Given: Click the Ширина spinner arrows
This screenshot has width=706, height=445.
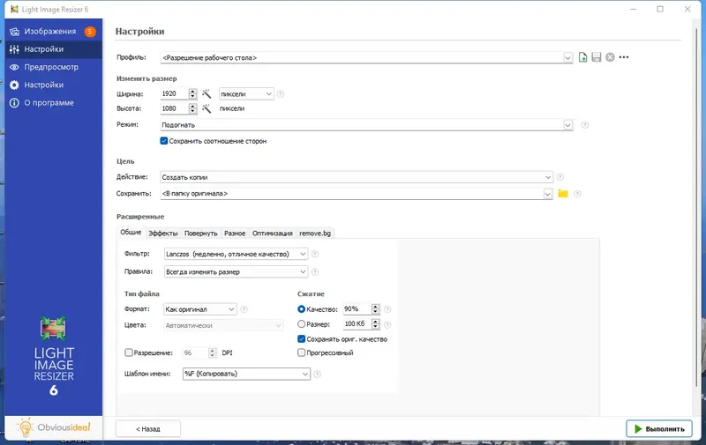Looking at the screenshot, I should pyautogui.click(x=192, y=93).
